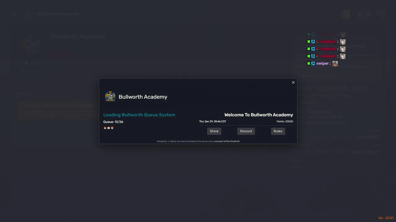Open the Rules button
The width and height of the screenshot is (396, 222).
tap(278, 131)
